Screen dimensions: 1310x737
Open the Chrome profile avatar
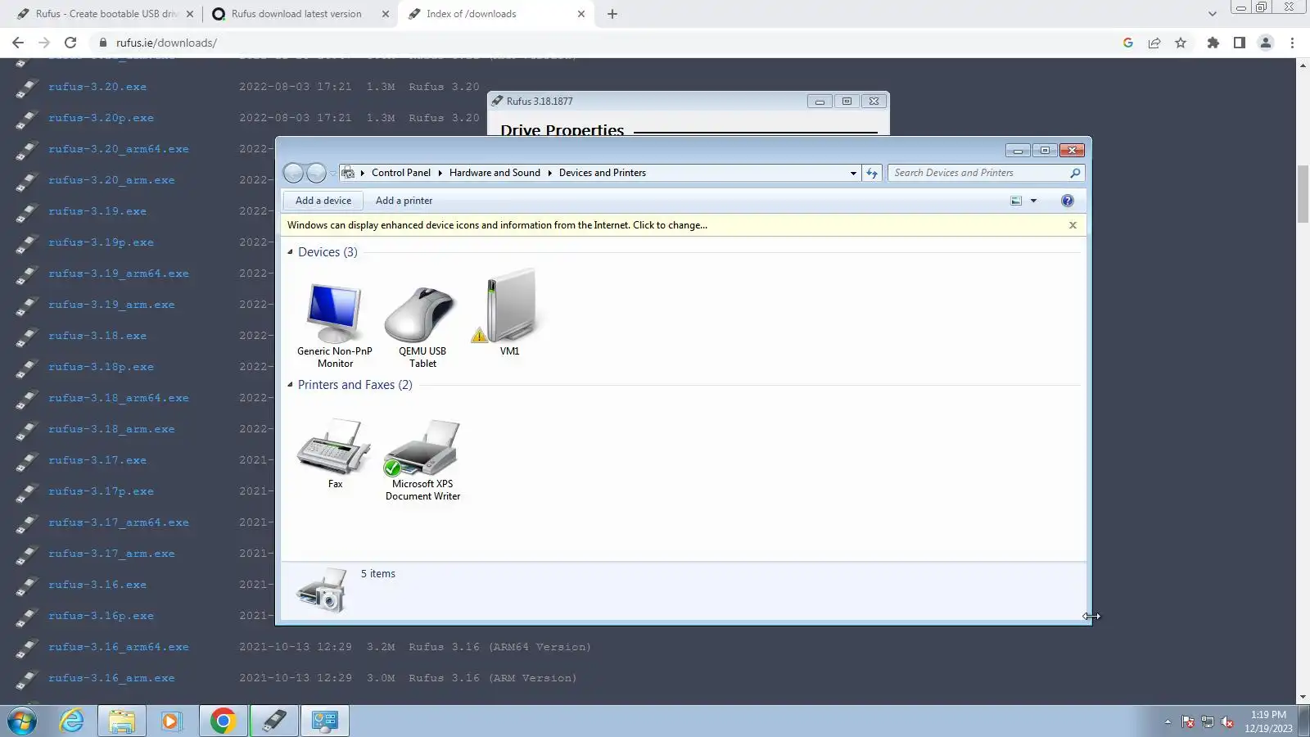point(1266,43)
